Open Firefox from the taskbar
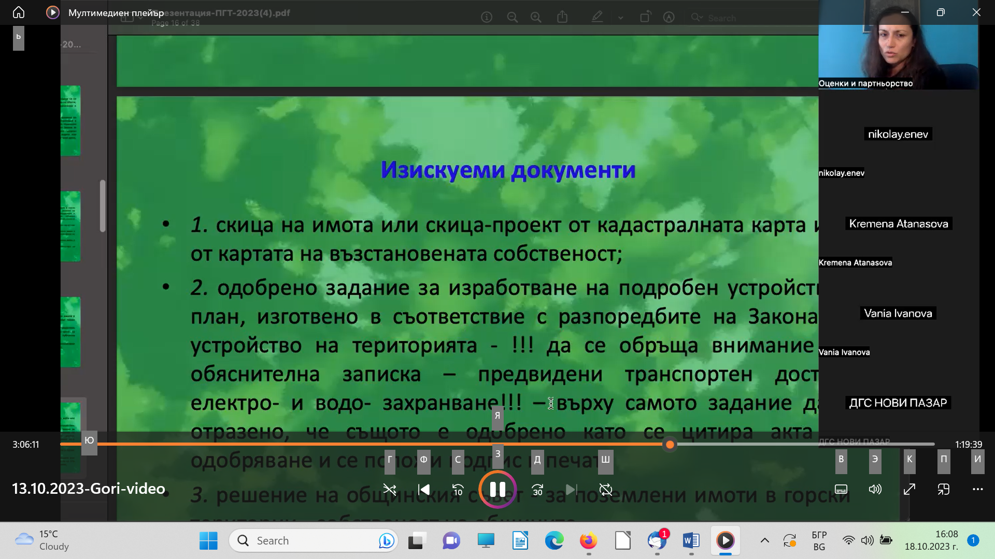Screen dimensions: 995x559 [x=588, y=540]
